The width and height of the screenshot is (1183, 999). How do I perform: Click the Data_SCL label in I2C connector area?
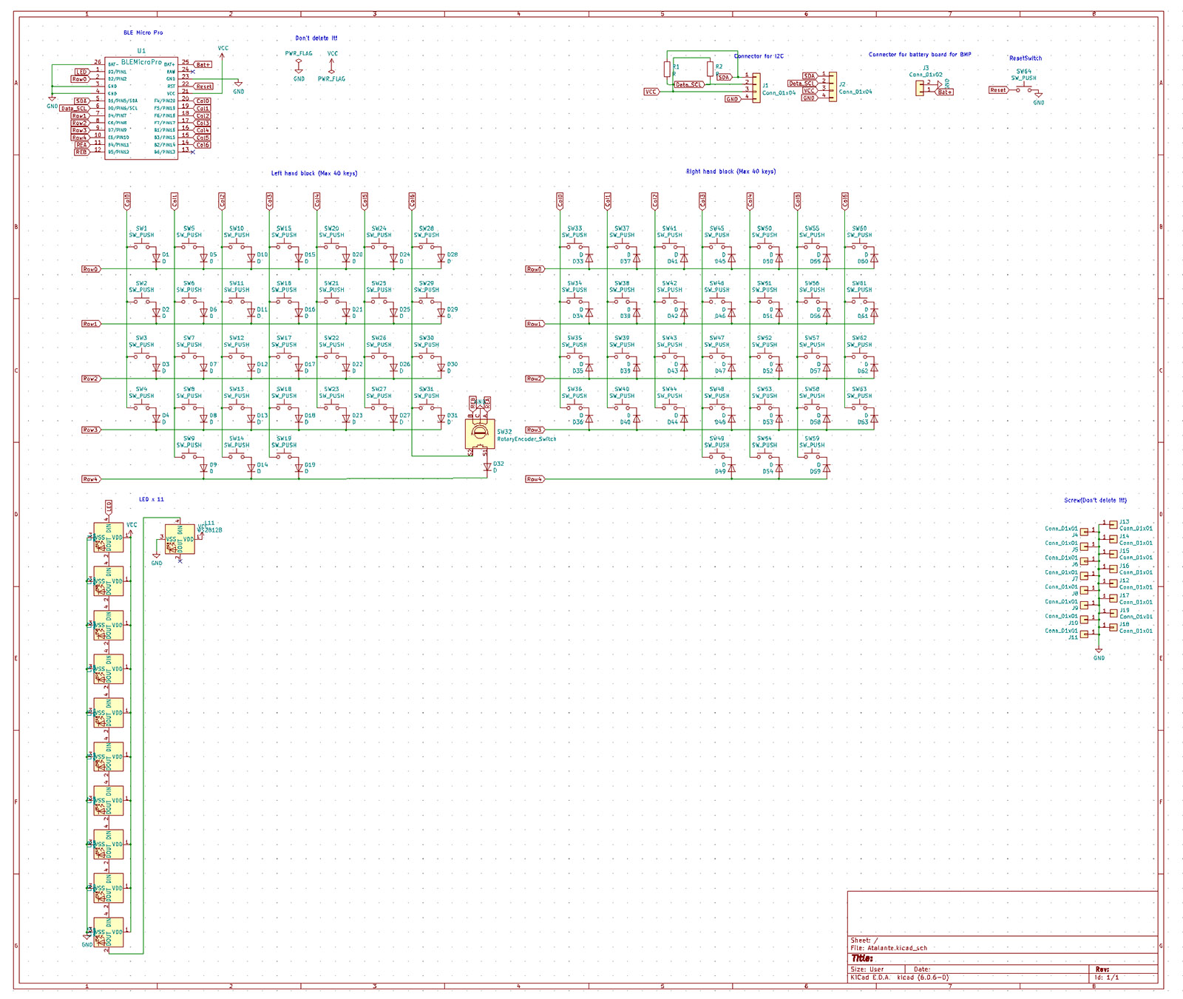point(688,84)
